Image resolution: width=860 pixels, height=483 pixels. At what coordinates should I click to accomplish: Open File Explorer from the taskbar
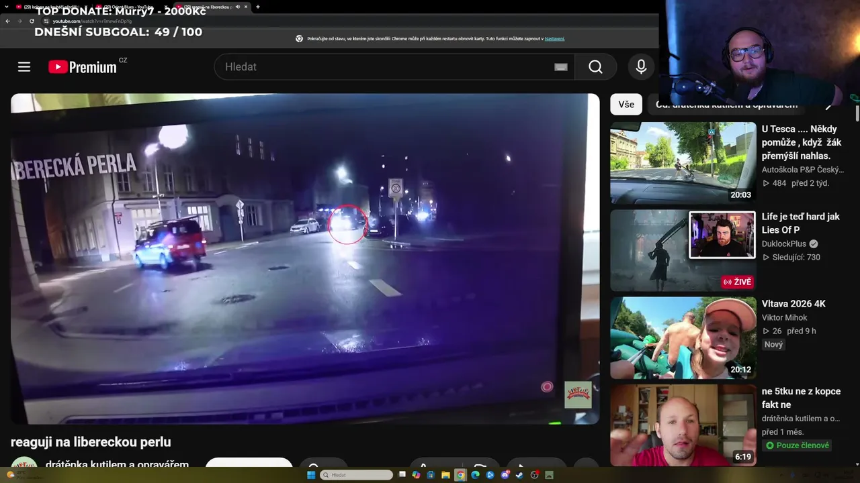445,475
